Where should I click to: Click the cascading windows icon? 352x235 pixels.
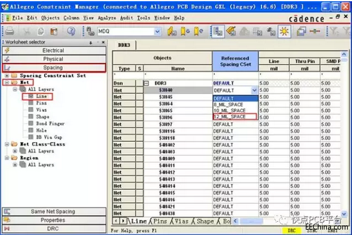[x=301, y=31]
